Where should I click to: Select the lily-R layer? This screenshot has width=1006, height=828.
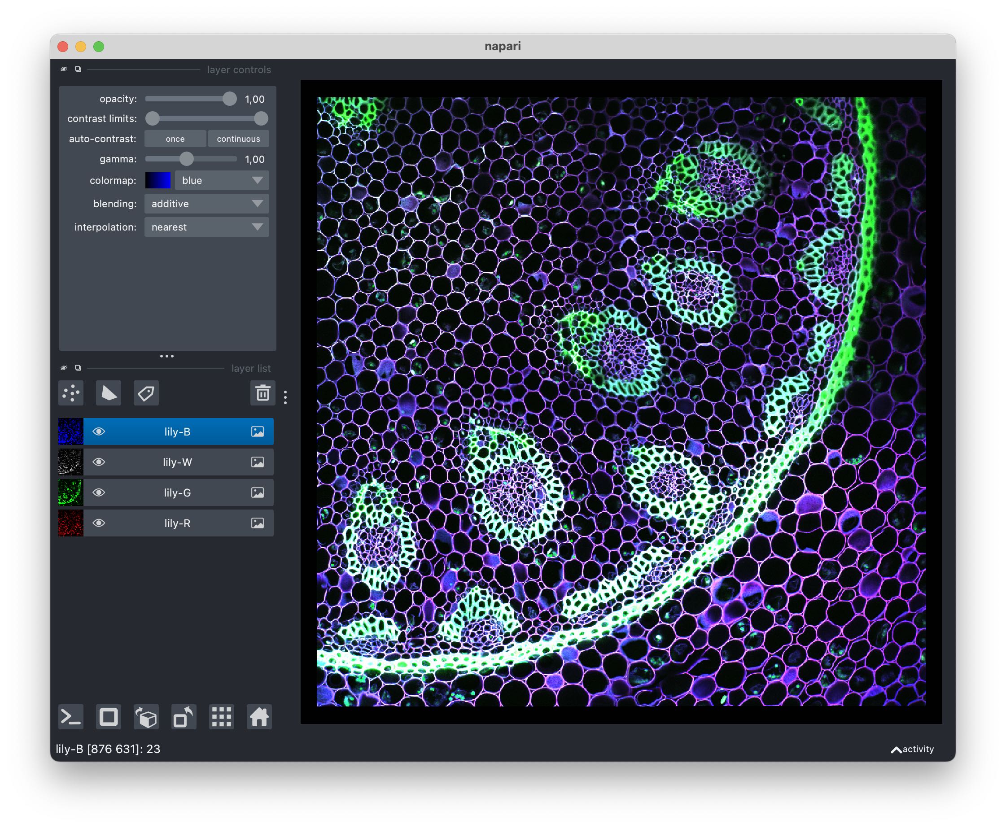click(178, 523)
